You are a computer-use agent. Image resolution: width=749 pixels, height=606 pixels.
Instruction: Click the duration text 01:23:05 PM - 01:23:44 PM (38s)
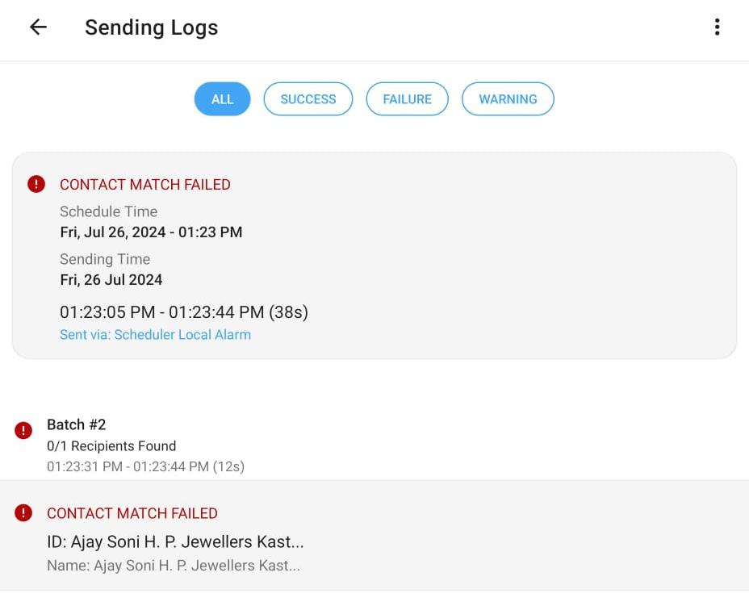point(184,311)
